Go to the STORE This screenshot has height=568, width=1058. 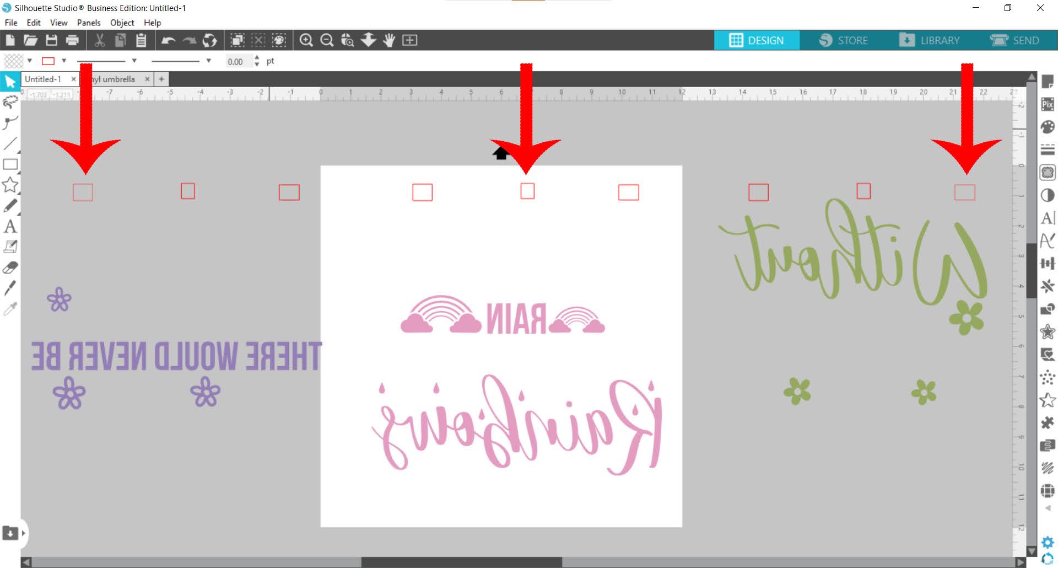[844, 40]
